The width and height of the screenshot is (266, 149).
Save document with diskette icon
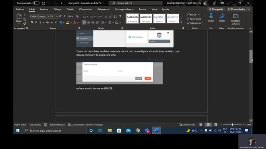pyautogui.click(x=43, y=3)
